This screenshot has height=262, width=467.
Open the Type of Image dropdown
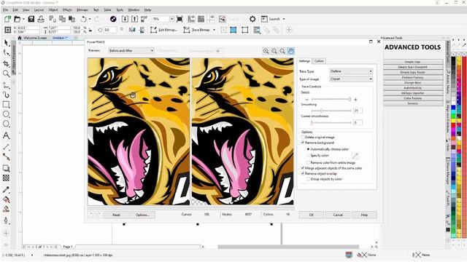(x=351, y=79)
